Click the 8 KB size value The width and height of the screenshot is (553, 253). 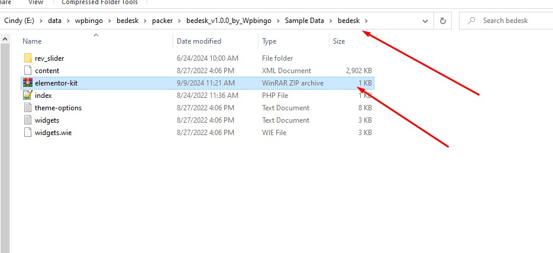(x=365, y=108)
